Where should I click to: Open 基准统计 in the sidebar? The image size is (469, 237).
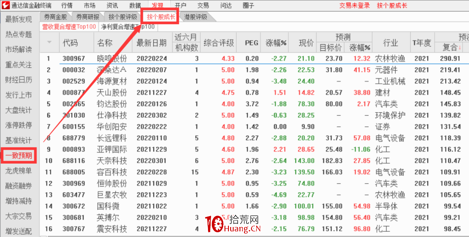(19, 140)
